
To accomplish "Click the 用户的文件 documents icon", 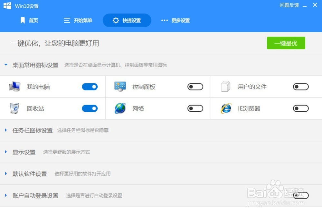I will [226, 86].
